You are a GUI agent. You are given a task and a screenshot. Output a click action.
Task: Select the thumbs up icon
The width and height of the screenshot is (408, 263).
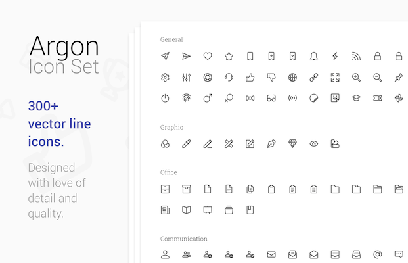[250, 78]
